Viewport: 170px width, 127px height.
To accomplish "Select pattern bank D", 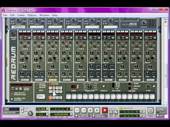I will point(61,97).
